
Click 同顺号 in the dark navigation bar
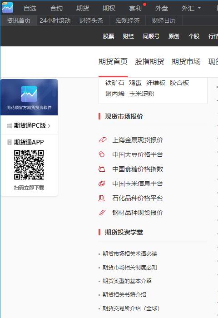[x=151, y=36]
